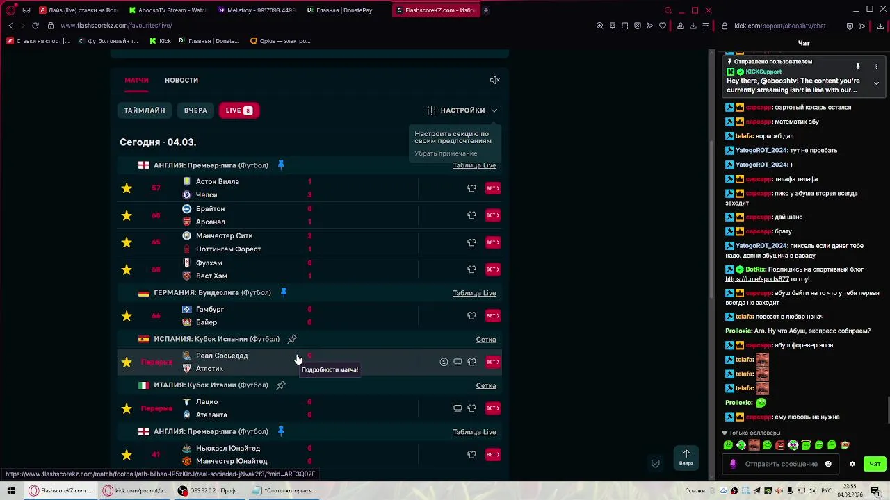This screenshot has height=500, width=890.
Task: Unpin the ГЕРМАНИЯ: Бундеслига league
Action: [x=283, y=292]
